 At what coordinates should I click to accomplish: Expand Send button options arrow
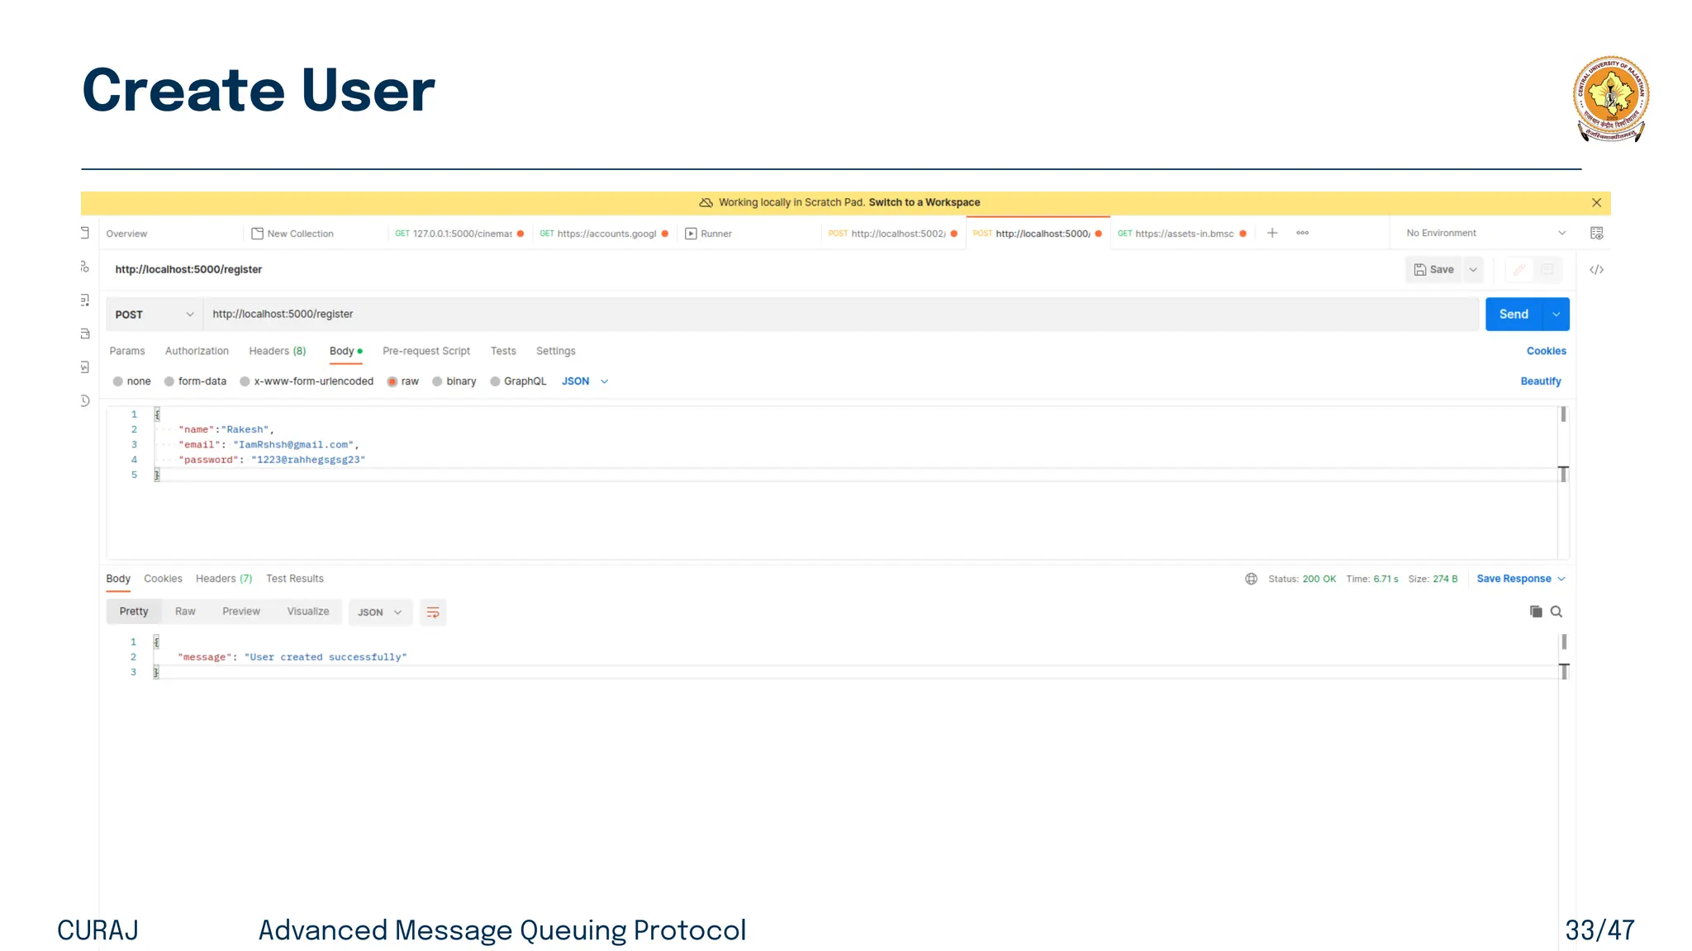pyautogui.click(x=1556, y=315)
